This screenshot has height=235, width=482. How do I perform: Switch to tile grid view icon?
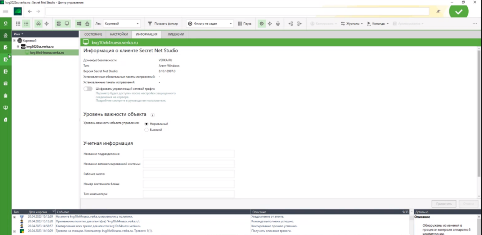18,24
